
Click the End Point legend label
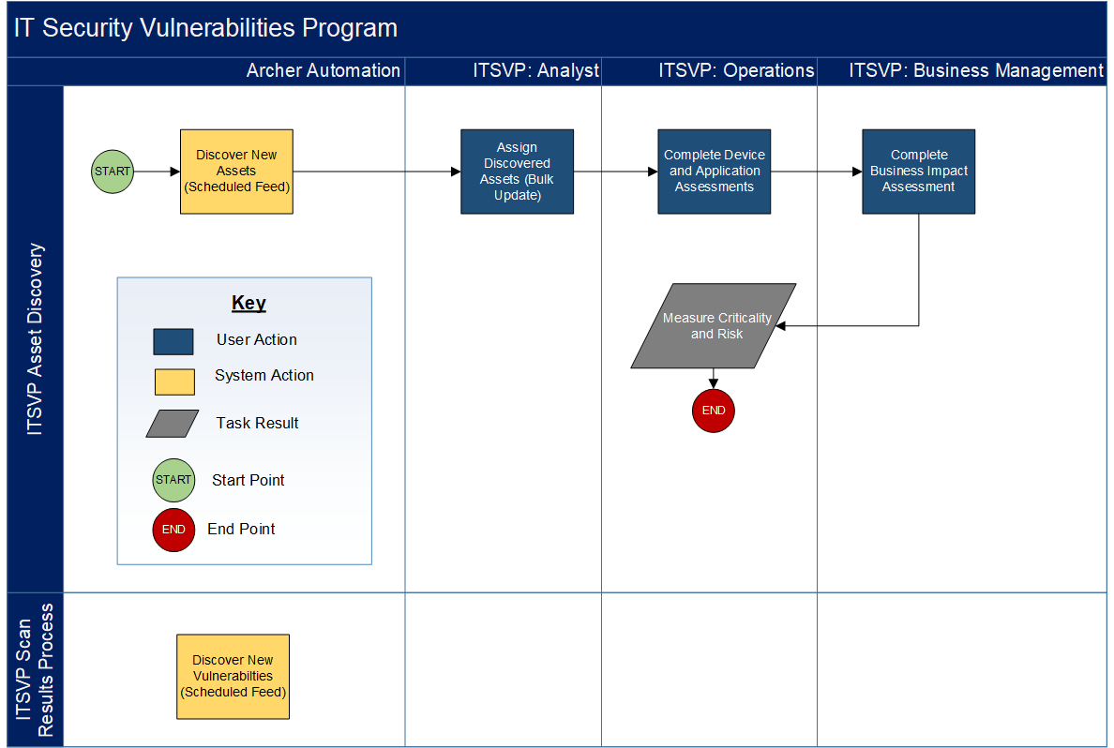pyautogui.click(x=242, y=530)
